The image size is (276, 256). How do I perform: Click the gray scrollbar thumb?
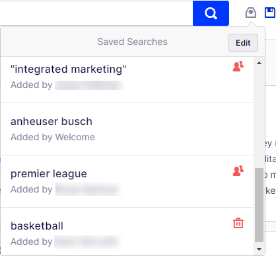259,205
